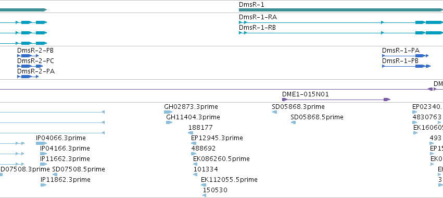
Task: Select the DmsR-2-PB protein feature
Action: point(28,56)
